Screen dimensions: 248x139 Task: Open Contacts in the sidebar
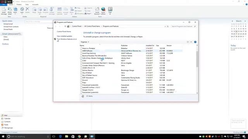pos(7,122)
